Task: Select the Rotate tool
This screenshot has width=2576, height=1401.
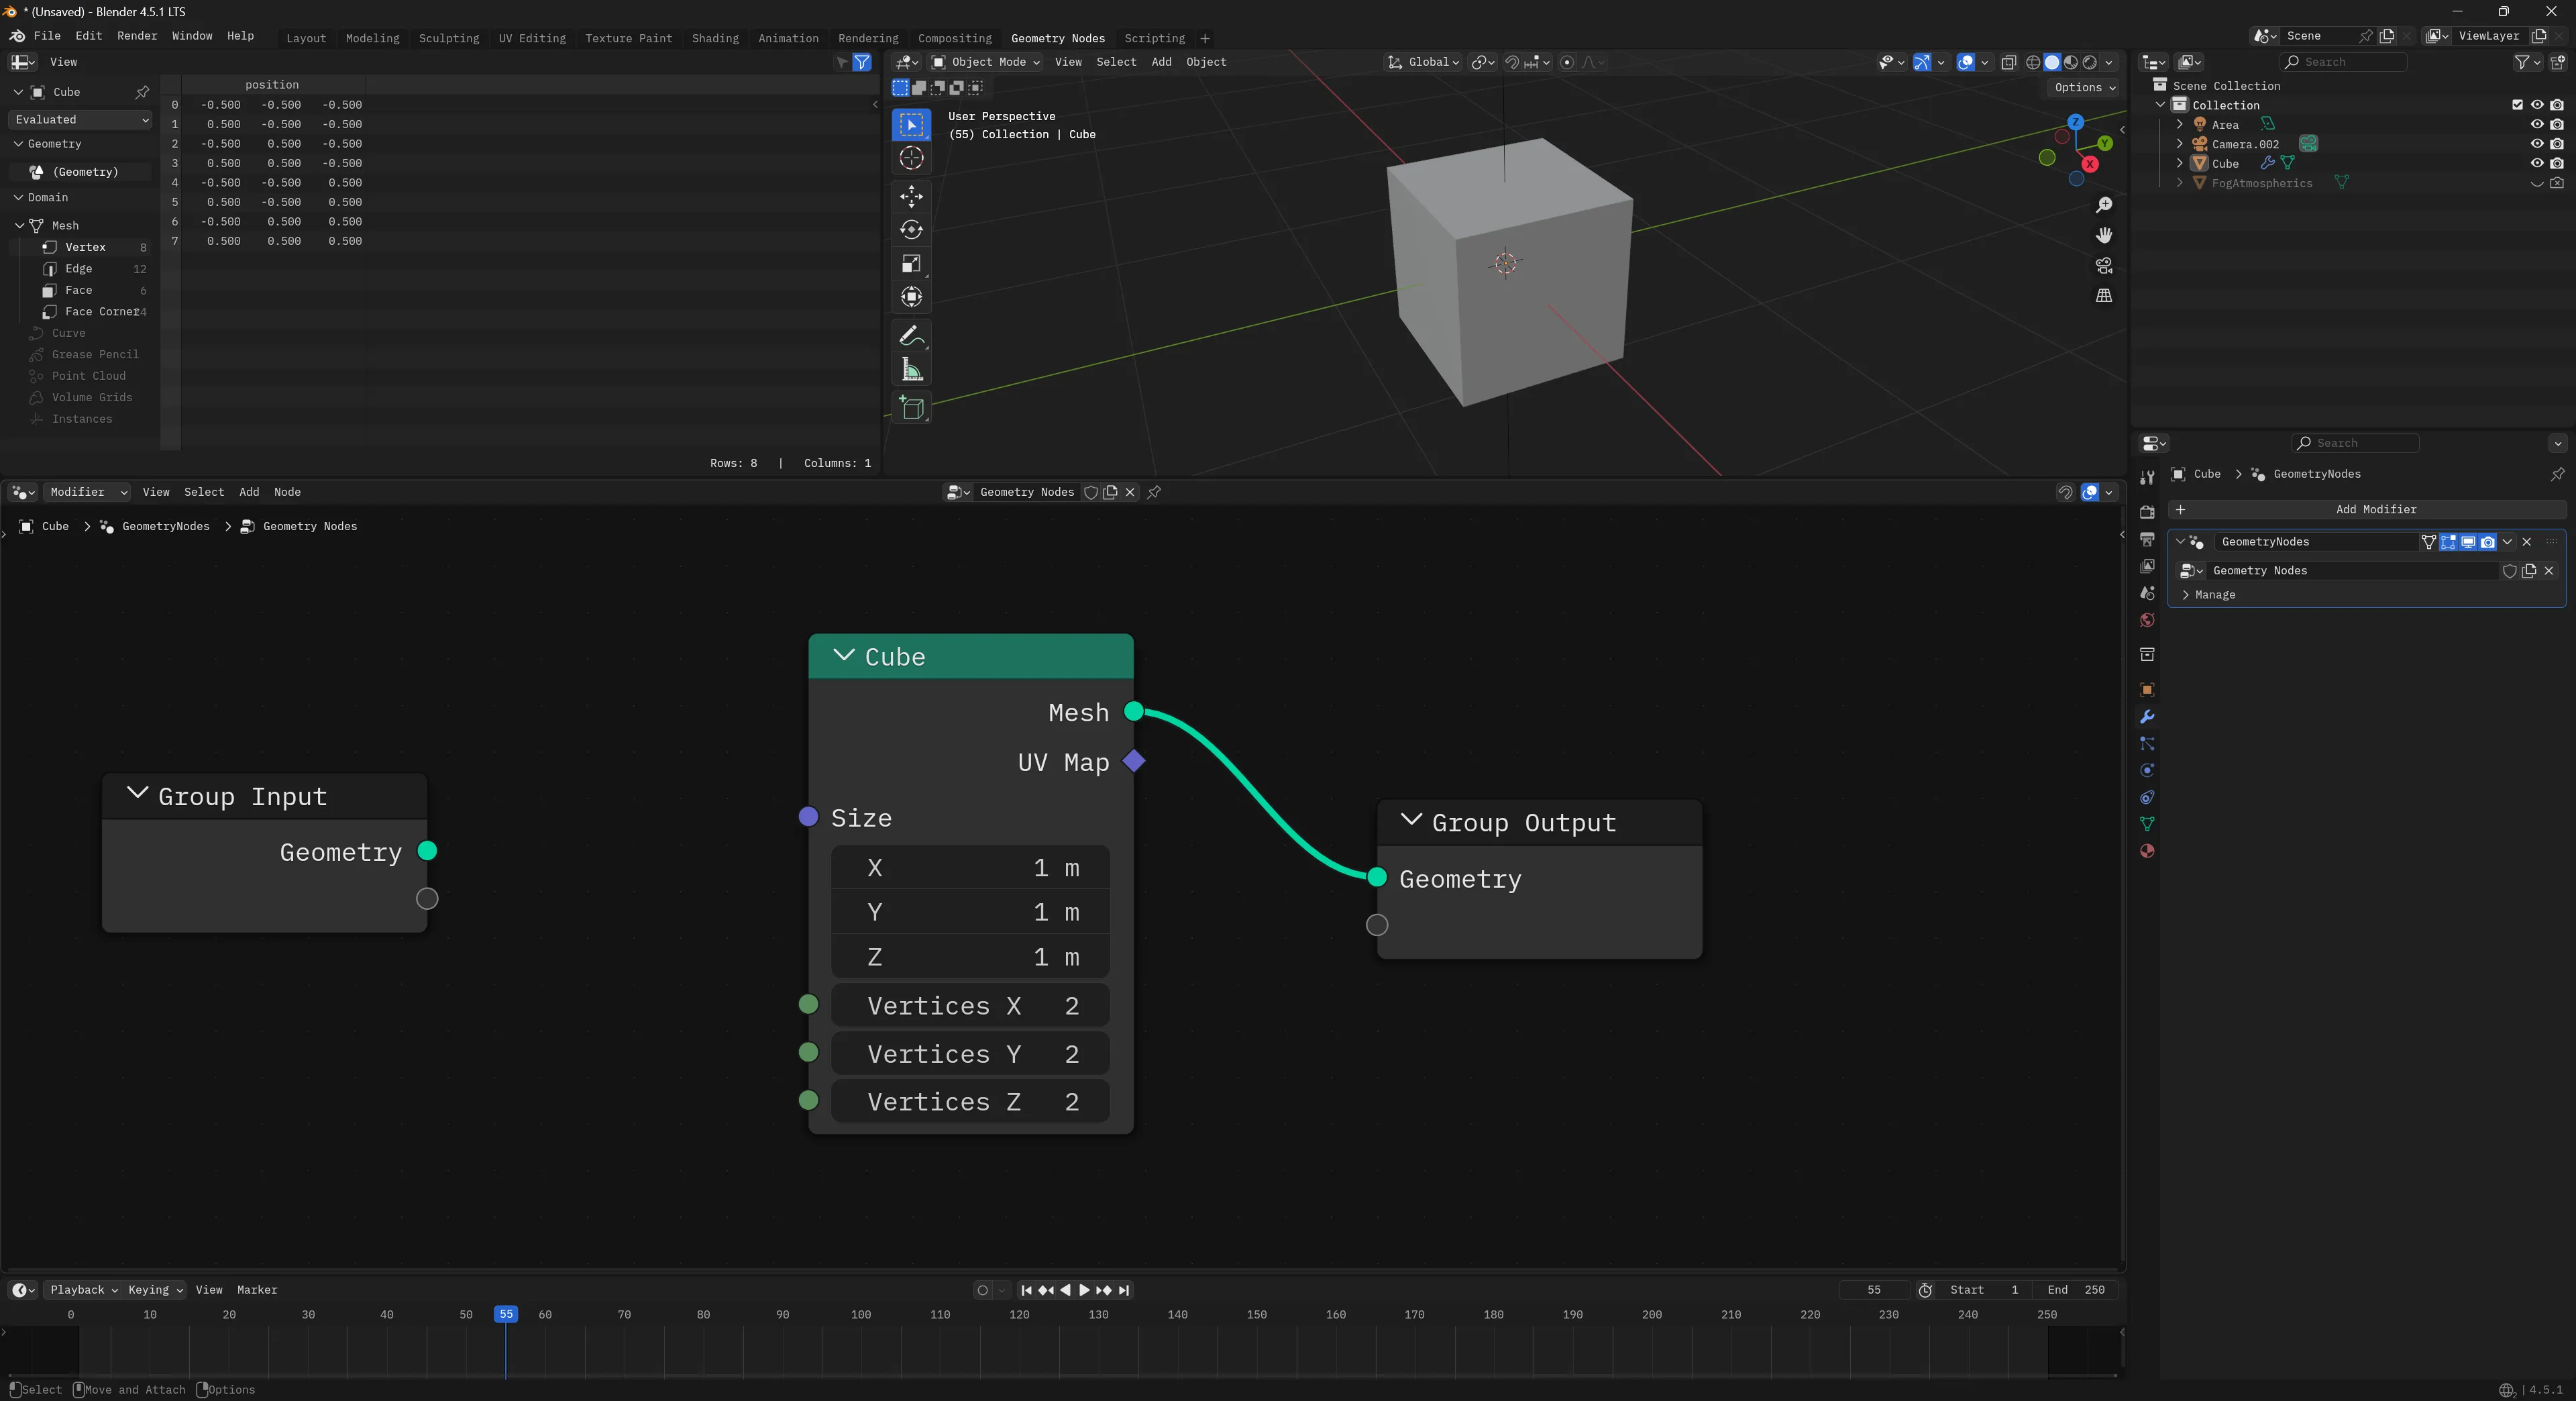Action: coord(911,230)
